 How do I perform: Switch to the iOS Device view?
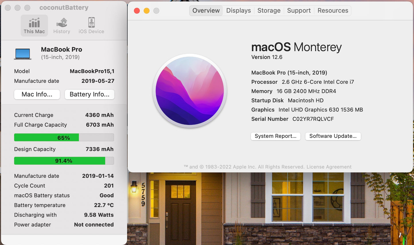coord(91,26)
